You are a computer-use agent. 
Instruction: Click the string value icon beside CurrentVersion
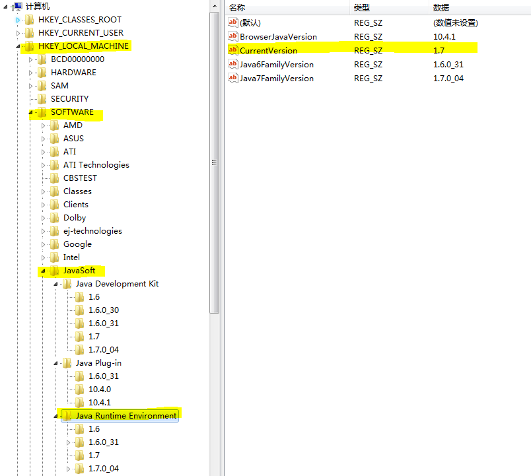pos(232,50)
